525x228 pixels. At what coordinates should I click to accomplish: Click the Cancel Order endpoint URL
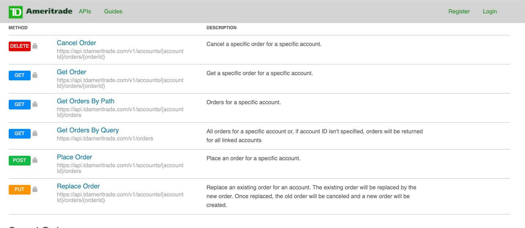120,54
